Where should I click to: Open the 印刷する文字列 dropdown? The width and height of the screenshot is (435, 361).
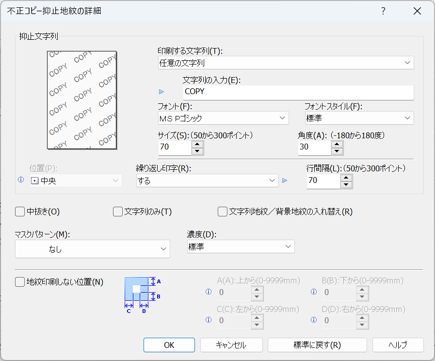coord(286,63)
